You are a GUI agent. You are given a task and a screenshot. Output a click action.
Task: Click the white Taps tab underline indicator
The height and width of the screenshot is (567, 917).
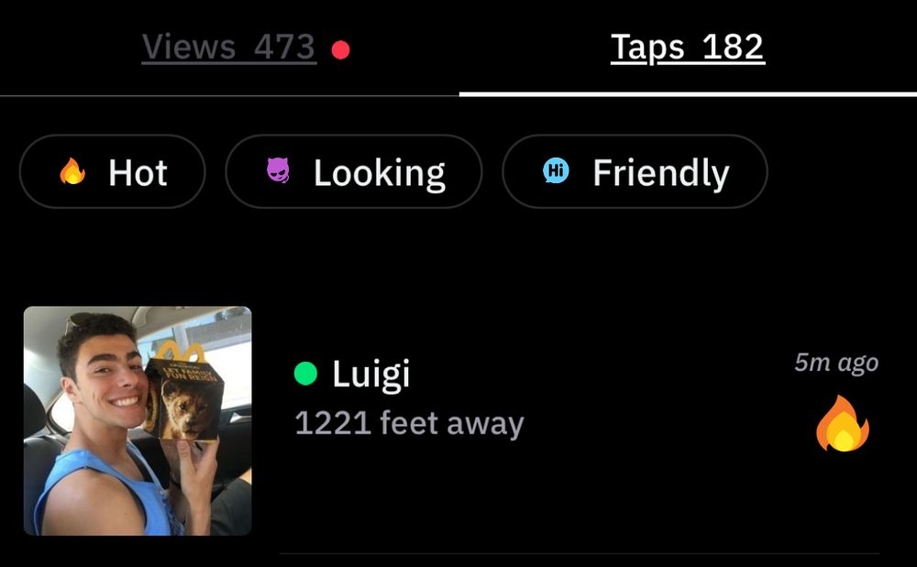(688, 94)
